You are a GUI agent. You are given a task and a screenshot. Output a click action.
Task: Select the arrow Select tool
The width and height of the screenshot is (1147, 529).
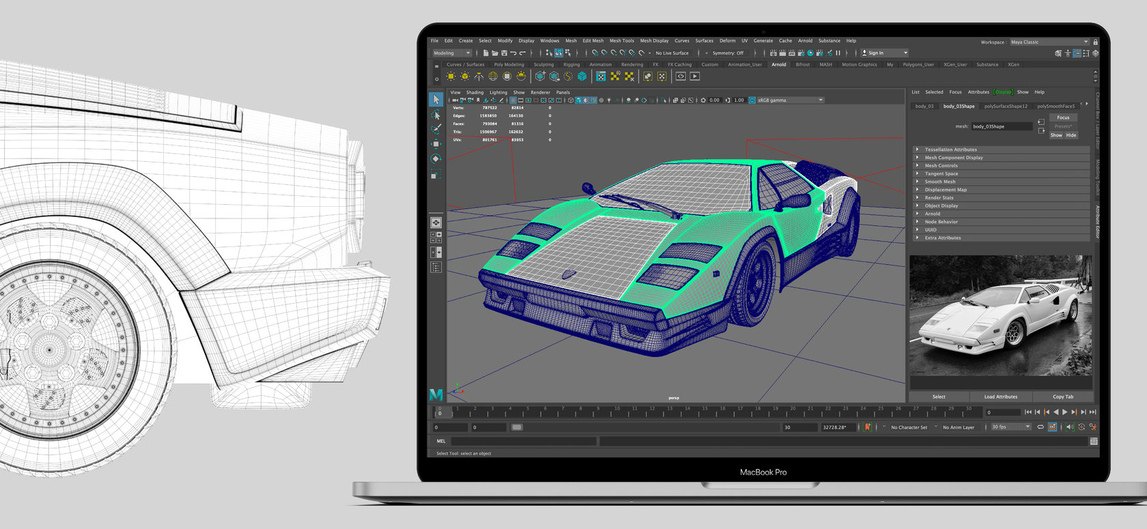coord(436,100)
